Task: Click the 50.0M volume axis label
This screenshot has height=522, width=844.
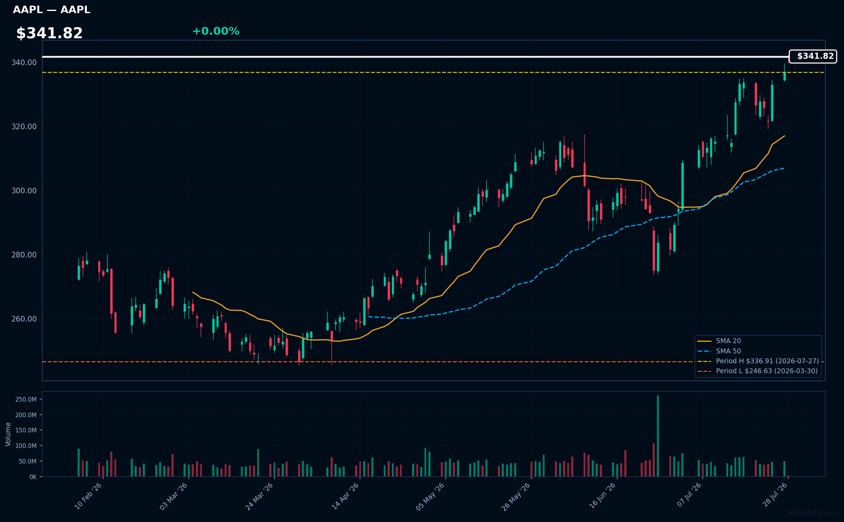Action: pos(28,461)
